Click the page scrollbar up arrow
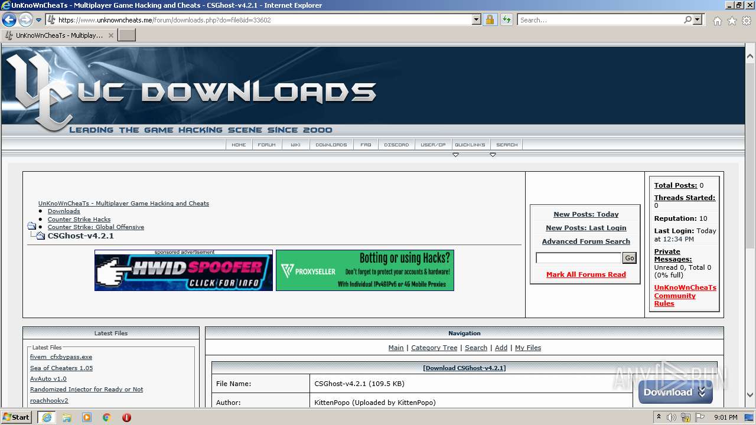The width and height of the screenshot is (756, 425). 750,57
